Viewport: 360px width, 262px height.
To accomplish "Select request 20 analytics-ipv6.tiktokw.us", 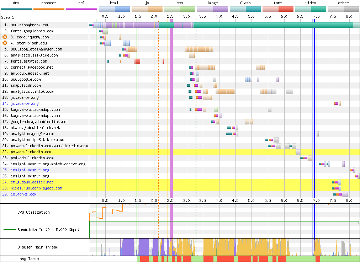I will pyautogui.click(x=33, y=140).
